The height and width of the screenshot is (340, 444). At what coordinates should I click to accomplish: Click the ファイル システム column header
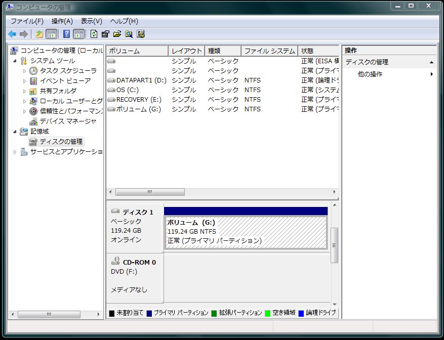269,51
